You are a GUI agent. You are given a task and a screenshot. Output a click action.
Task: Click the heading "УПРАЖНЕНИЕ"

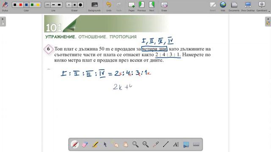coord(61,37)
